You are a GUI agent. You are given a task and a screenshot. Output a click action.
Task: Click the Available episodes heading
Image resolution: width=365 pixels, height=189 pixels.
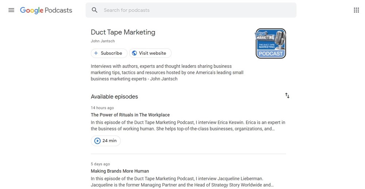coord(114,97)
